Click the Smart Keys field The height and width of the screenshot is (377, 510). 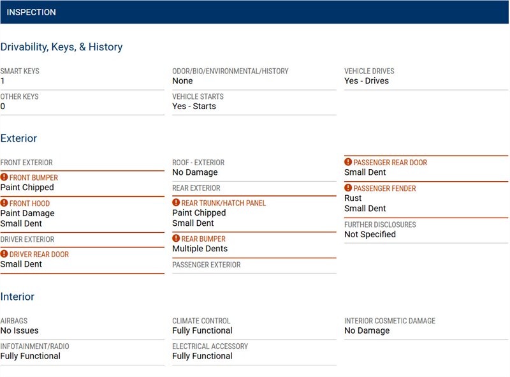[x=82, y=77]
